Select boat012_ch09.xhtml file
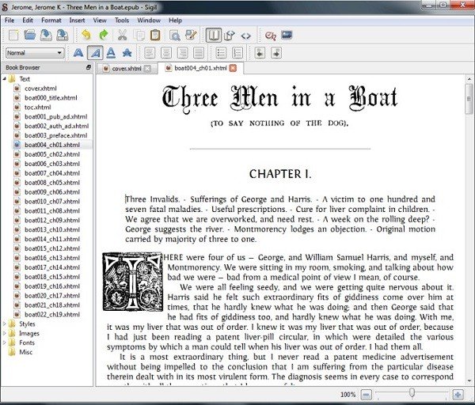This screenshot has width=475, height=405. click(x=52, y=220)
